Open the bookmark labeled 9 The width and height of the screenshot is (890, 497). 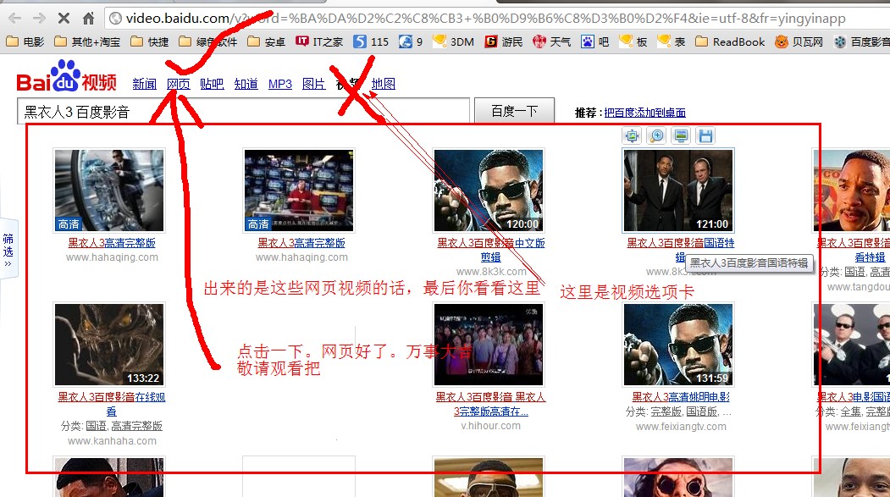click(411, 41)
